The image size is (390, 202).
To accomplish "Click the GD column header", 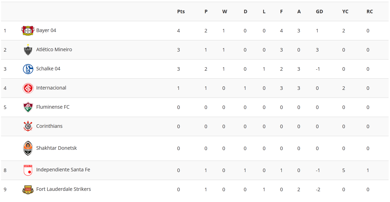I will point(319,11).
